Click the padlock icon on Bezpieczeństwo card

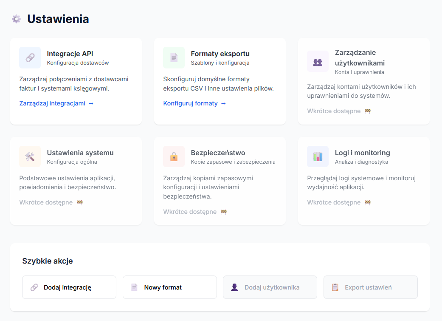[174, 156]
